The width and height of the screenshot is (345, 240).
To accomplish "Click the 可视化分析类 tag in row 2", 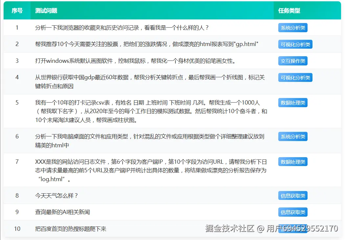I will coord(295,44).
